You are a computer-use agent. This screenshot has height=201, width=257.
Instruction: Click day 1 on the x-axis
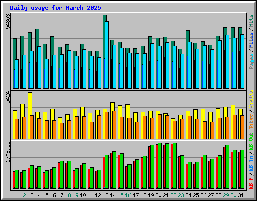[17, 195]
